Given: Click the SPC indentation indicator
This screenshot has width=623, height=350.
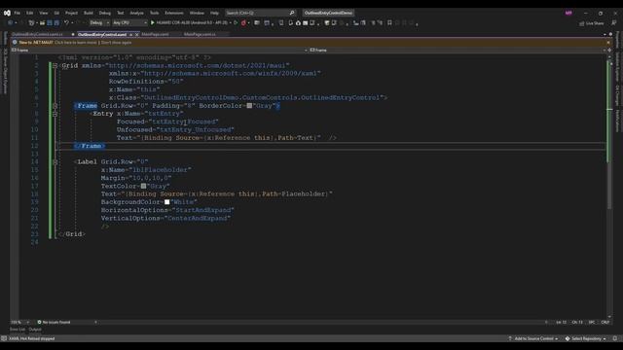Looking at the screenshot, I should [592, 322].
